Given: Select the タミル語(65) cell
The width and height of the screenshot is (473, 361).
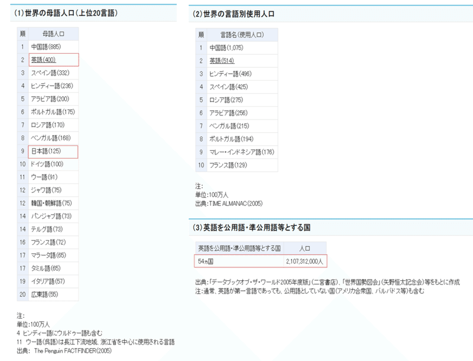Looking at the screenshot, I should (53, 268).
